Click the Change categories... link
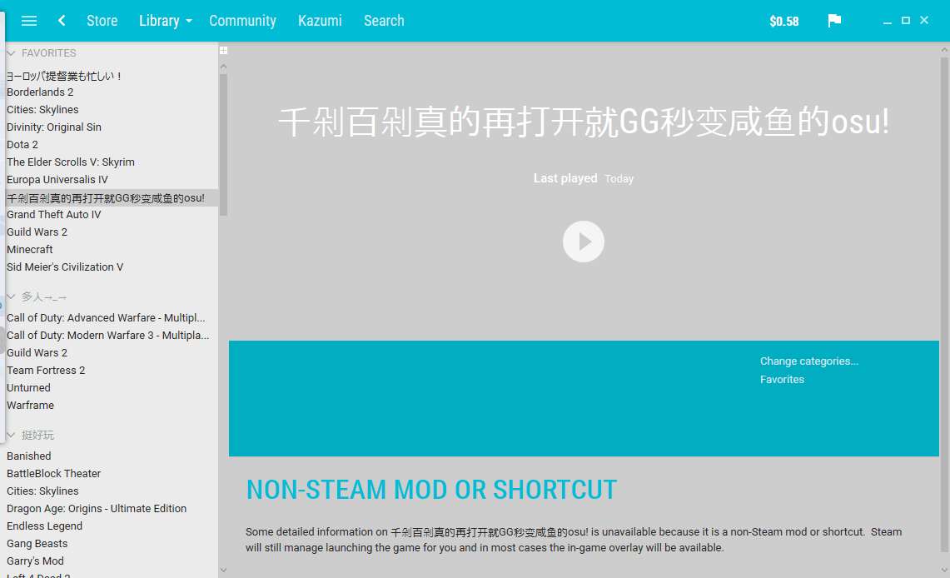The width and height of the screenshot is (950, 578). pyautogui.click(x=808, y=361)
